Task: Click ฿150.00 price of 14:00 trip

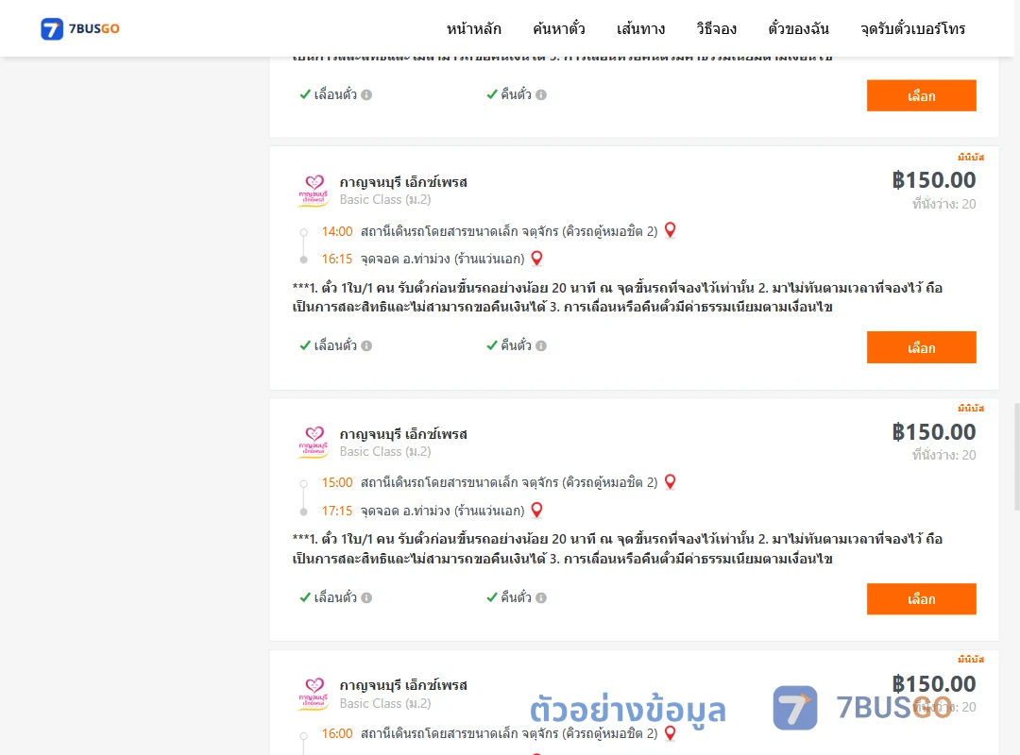Action: pyautogui.click(x=933, y=180)
